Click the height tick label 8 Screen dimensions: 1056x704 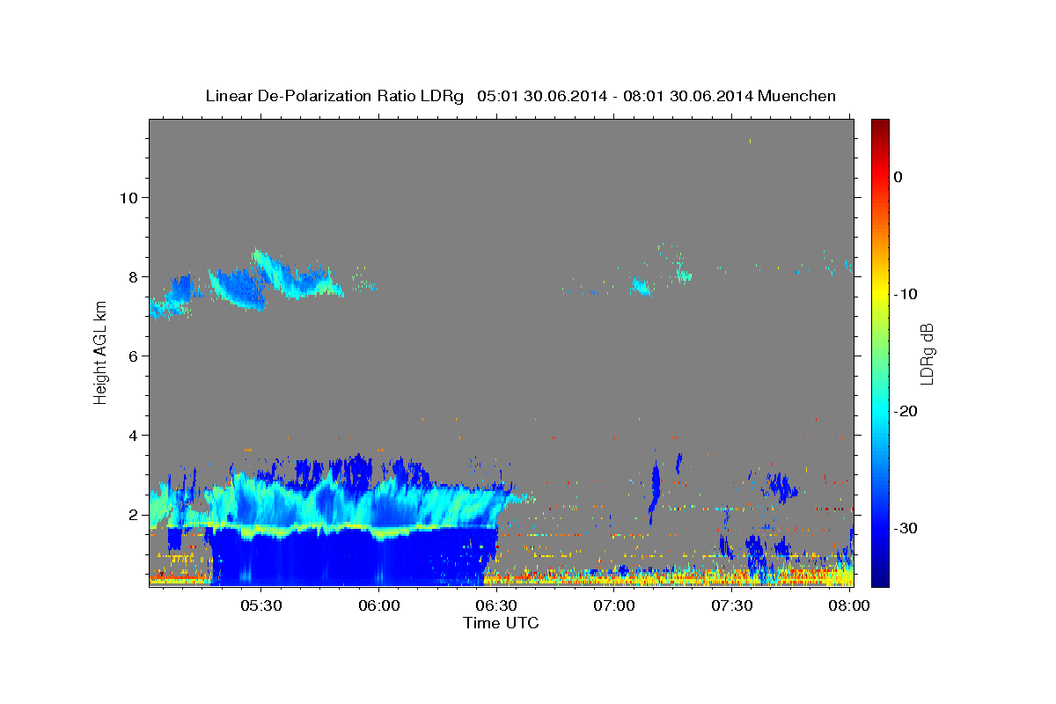click(134, 276)
